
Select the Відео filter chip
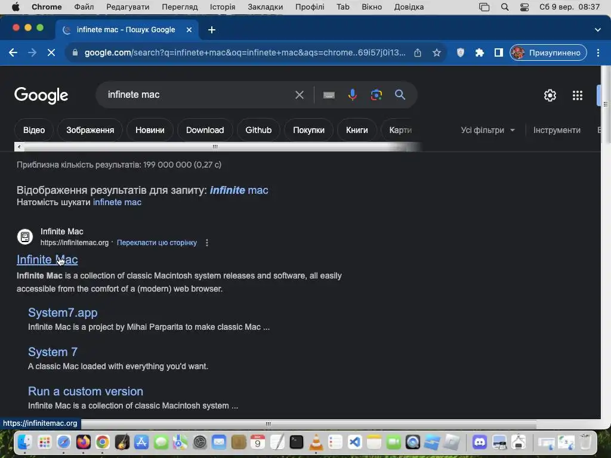pyautogui.click(x=34, y=130)
